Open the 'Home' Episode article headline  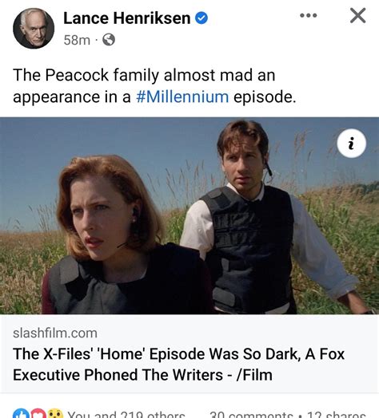point(178,364)
